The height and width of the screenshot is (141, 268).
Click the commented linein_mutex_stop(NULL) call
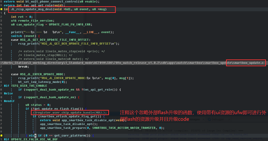tap(45, 55)
